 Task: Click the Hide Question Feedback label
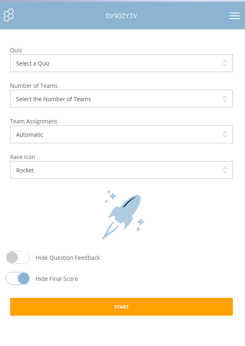tap(68, 258)
